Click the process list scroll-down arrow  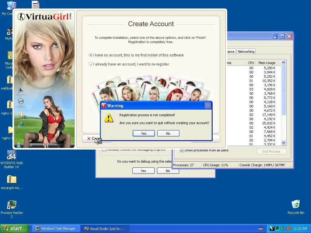pyautogui.click(x=283, y=143)
